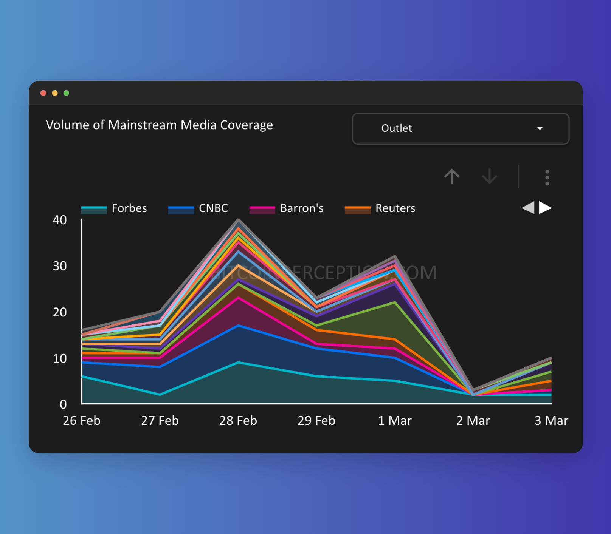Click the down arrow drill icon
Viewport: 611px width, 534px height.
490,176
